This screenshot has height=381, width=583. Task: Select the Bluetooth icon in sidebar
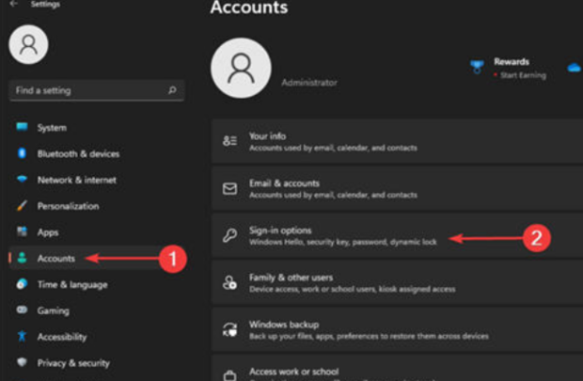point(22,153)
